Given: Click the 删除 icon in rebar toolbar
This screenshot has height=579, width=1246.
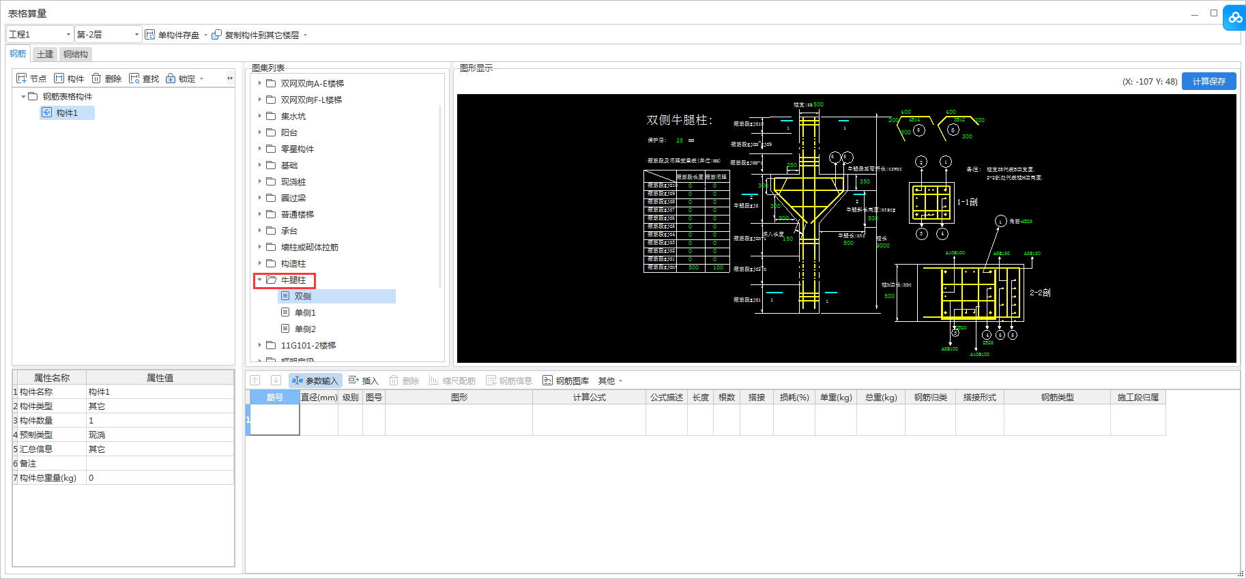Looking at the screenshot, I should pyautogui.click(x=394, y=381).
